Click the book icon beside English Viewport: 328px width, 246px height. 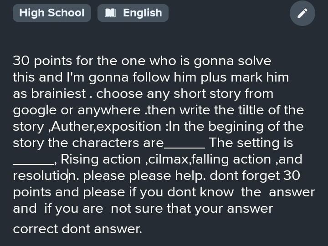click(110, 13)
